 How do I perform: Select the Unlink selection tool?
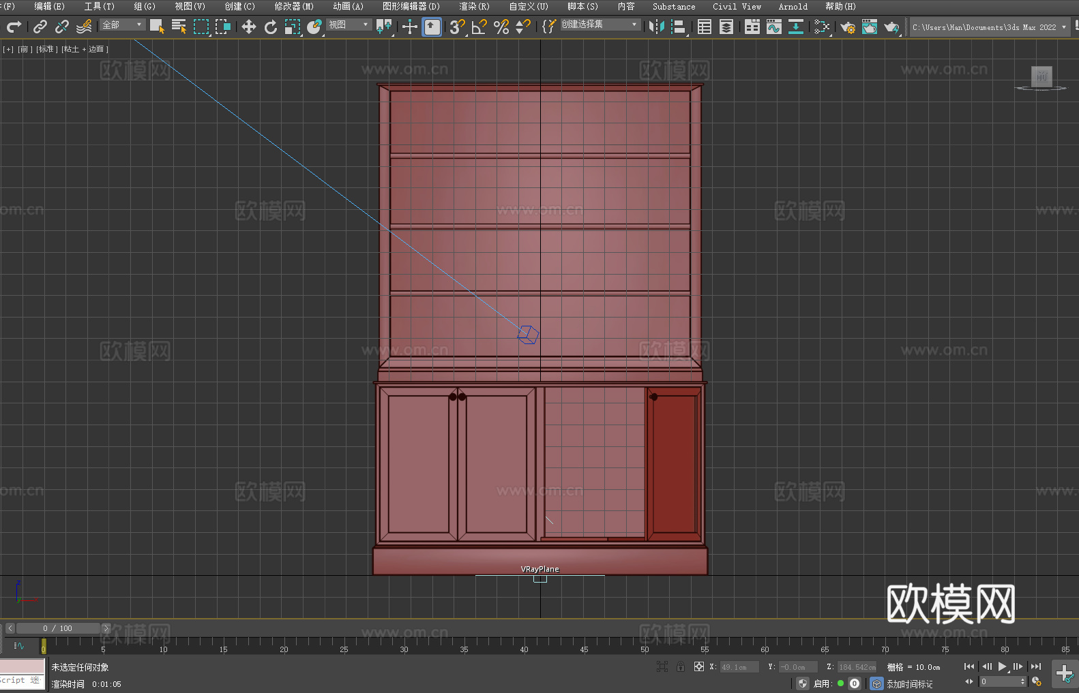point(62,27)
